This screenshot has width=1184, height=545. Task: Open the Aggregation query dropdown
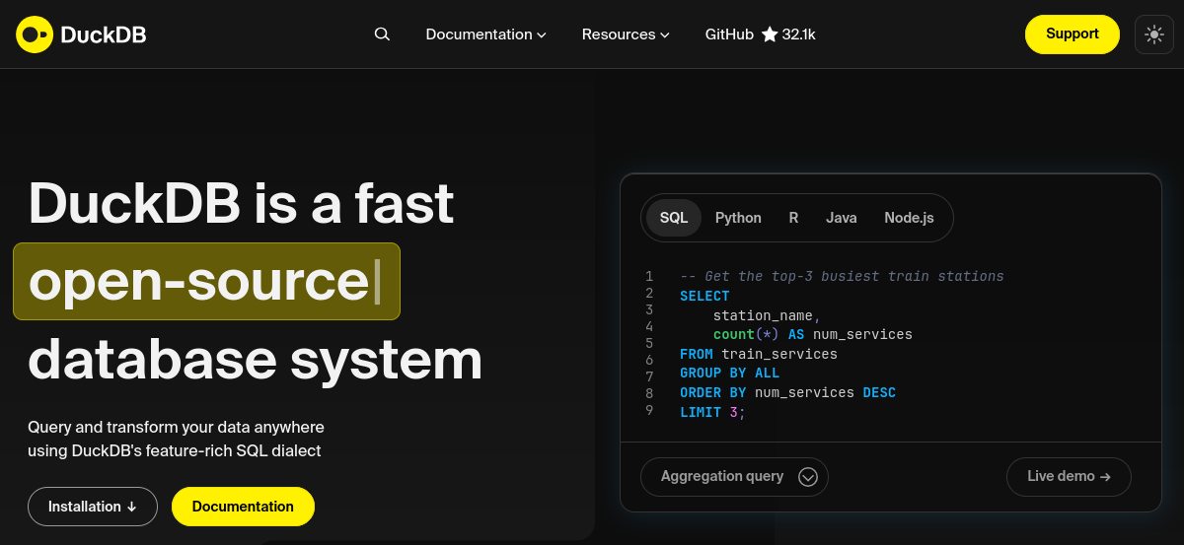point(734,477)
